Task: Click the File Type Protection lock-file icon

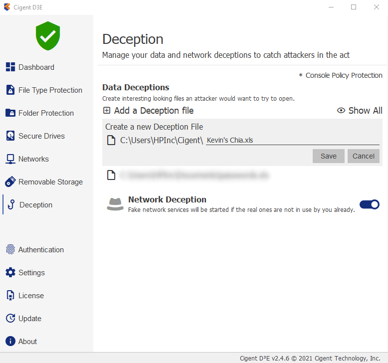Action: click(10, 90)
